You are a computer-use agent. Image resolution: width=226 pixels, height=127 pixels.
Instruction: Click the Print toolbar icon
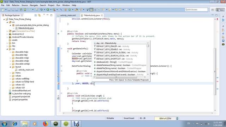click(17, 10)
